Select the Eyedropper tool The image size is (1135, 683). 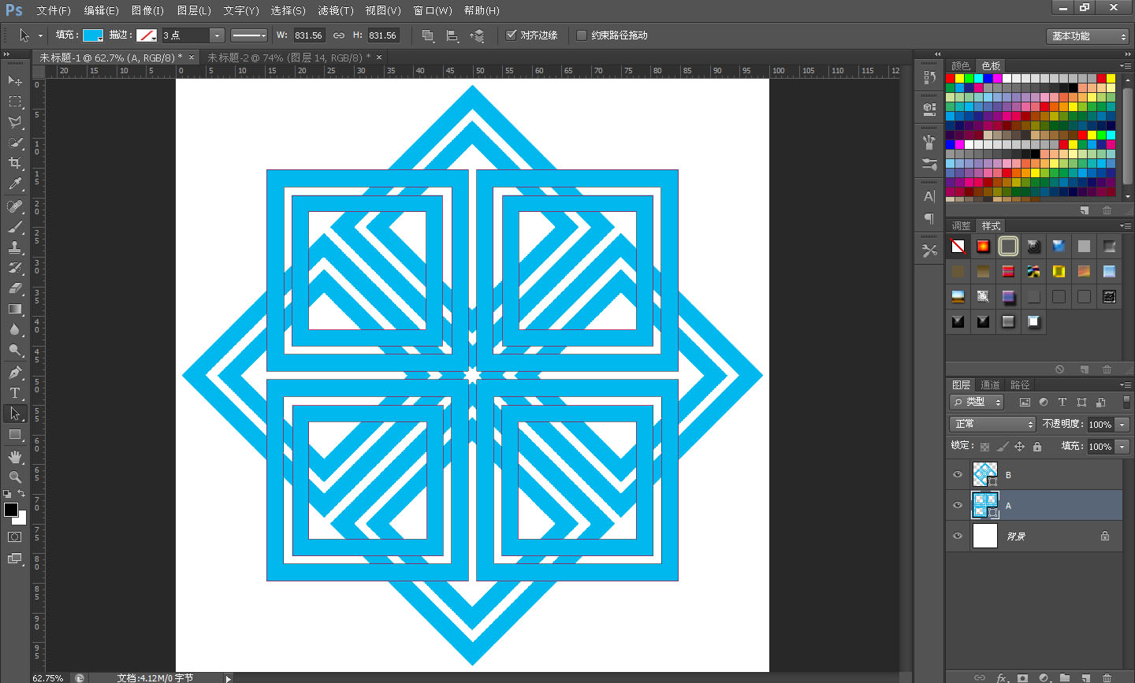(15, 184)
